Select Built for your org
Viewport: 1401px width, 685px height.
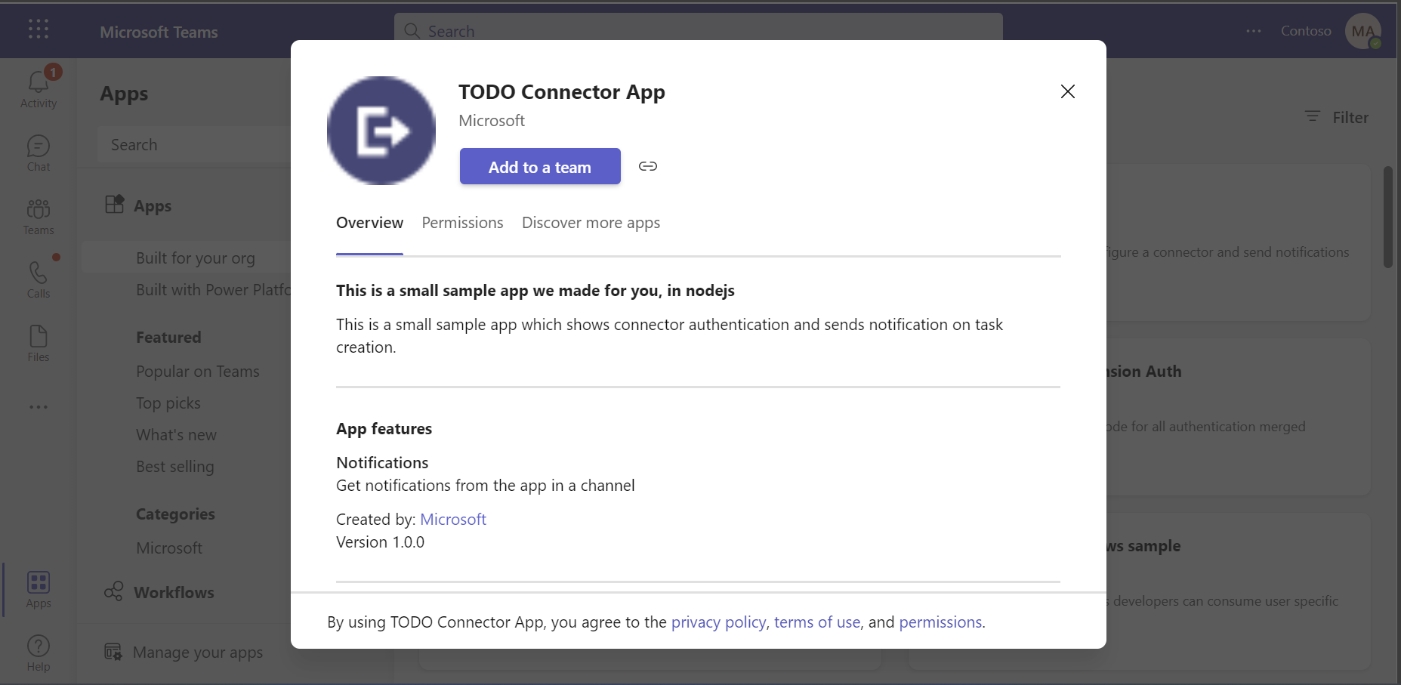click(x=196, y=258)
